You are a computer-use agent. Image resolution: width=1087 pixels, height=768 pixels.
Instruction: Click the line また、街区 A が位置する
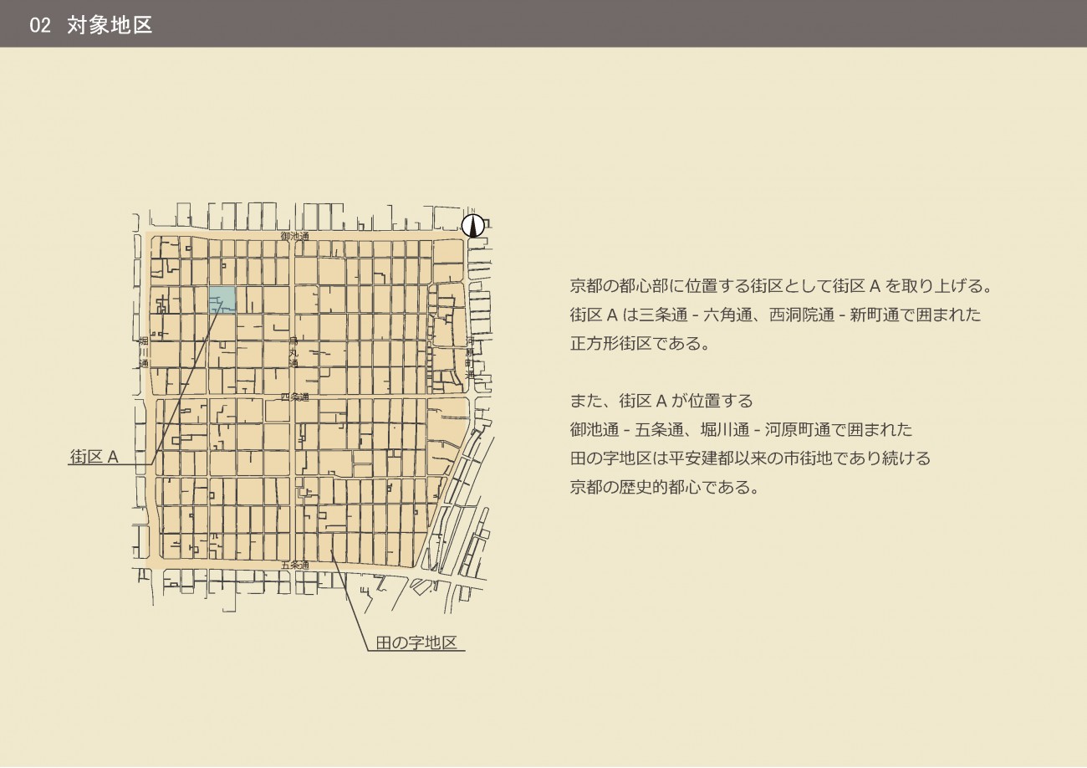pos(661,401)
